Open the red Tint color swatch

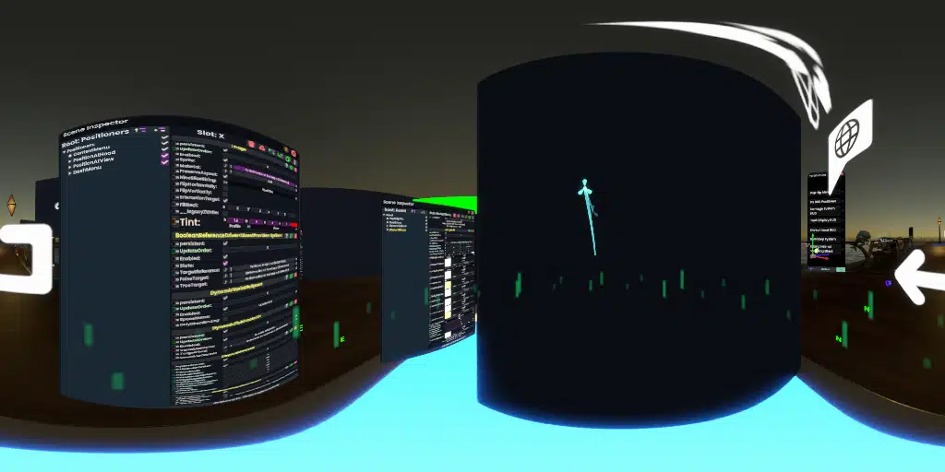[294, 225]
